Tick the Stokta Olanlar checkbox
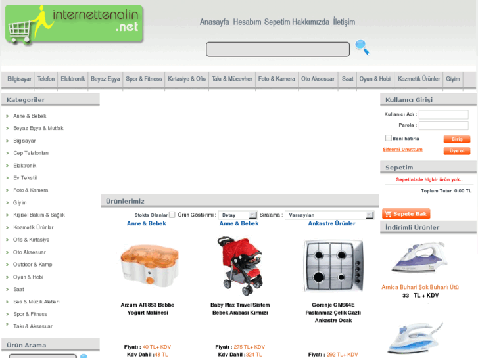 [x=172, y=215]
